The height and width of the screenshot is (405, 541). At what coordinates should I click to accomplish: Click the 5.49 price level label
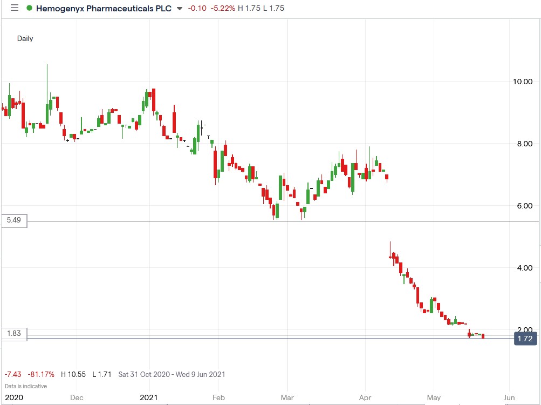13,220
